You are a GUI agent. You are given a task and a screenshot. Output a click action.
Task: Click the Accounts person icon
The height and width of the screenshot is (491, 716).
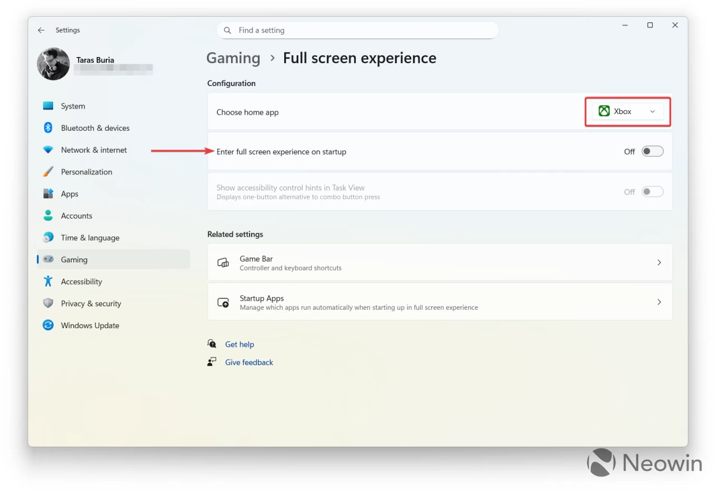48,216
